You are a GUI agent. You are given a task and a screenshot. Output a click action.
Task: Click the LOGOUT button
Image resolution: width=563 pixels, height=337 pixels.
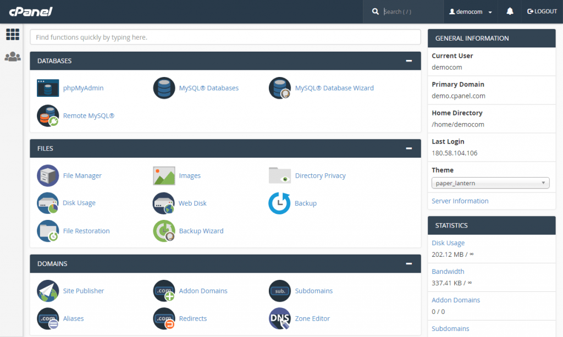pyautogui.click(x=542, y=12)
